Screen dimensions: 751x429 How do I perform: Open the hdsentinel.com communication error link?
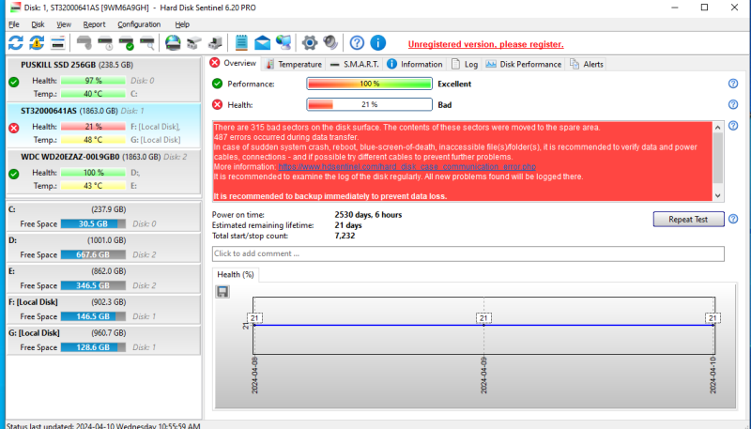pyautogui.click(x=407, y=166)
